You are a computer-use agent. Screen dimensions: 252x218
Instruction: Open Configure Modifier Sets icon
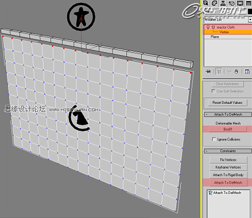click(x=247, y=71)
